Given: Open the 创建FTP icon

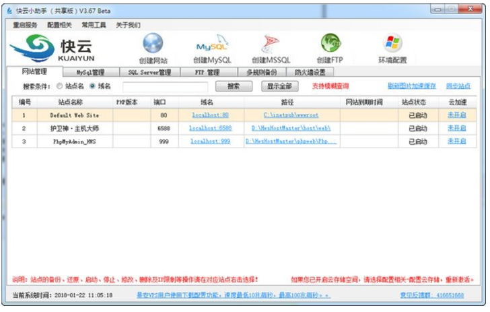Looking at the screenshot, I should pos(330,44).
